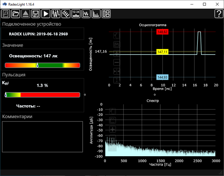The height and width of the screenshot is (176, 224).
Task: Show the spectrum bars toolbar icon
Action: click(x=96, y=14)
